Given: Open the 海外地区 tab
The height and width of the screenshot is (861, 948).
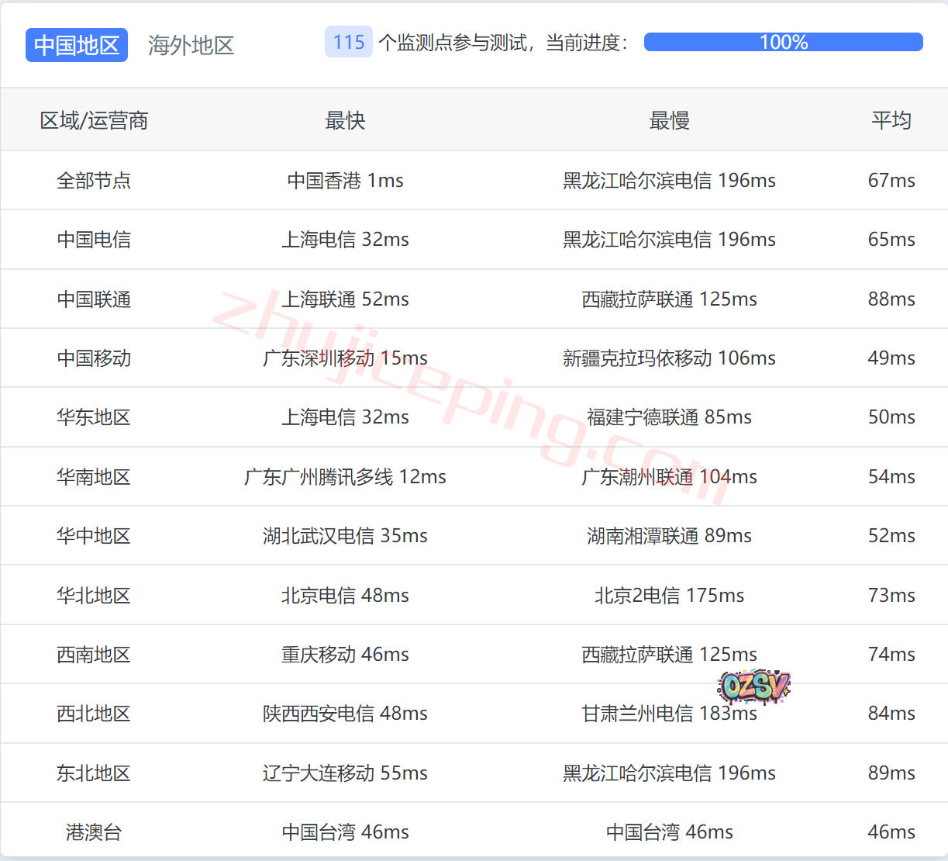Looking at the screenshot, I should (191, 45).
